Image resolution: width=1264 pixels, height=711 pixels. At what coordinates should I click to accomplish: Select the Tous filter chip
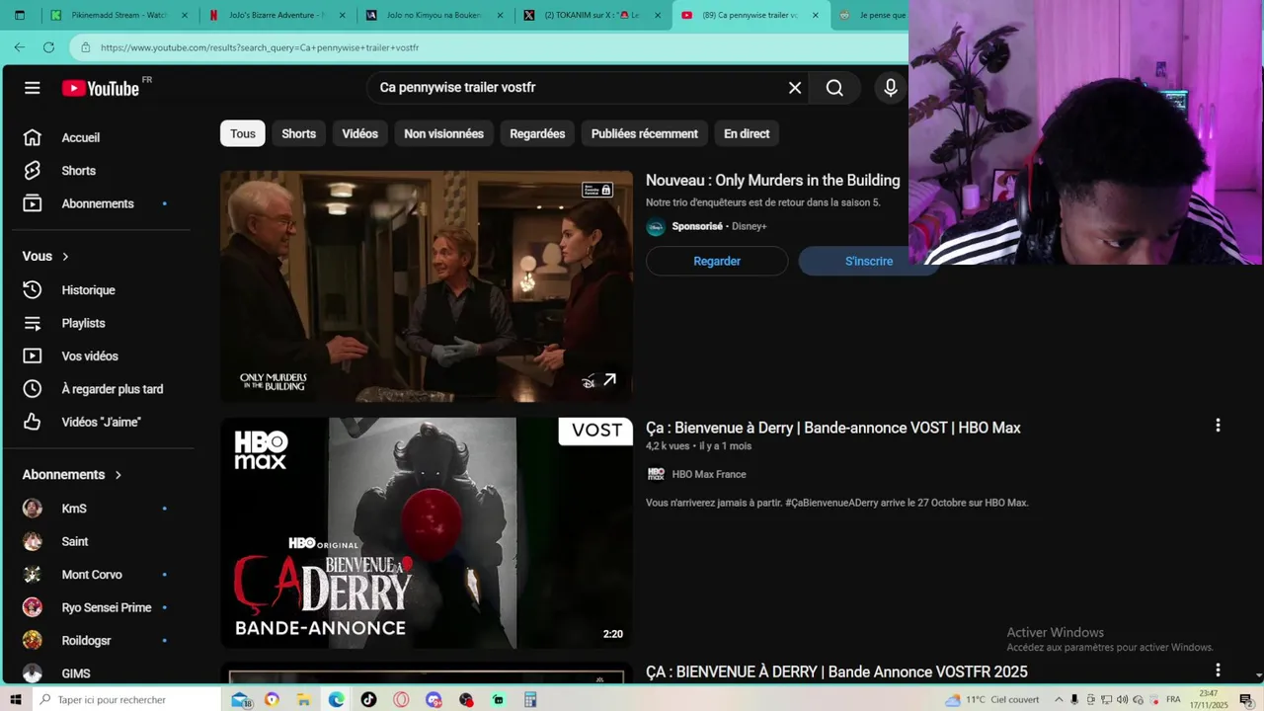(x=243, y=133)
